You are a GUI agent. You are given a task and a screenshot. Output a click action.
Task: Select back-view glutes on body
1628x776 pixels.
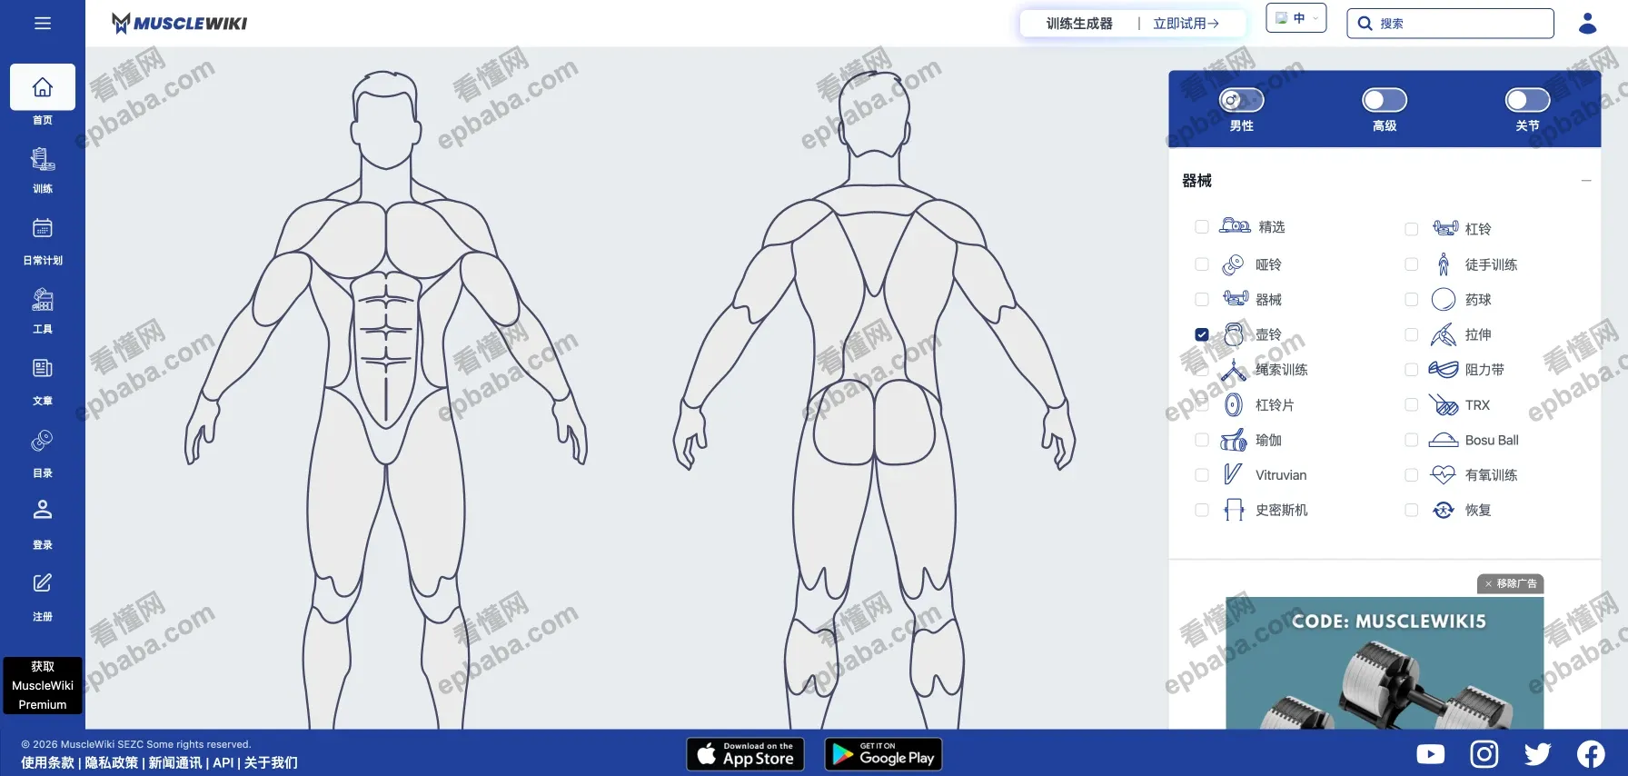coord(874,423)
